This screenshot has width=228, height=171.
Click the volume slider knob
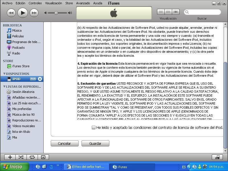(x=56, y=13)
